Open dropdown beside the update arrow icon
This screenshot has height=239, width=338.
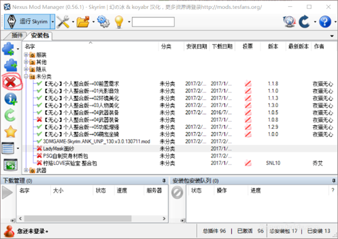[315, 22]
